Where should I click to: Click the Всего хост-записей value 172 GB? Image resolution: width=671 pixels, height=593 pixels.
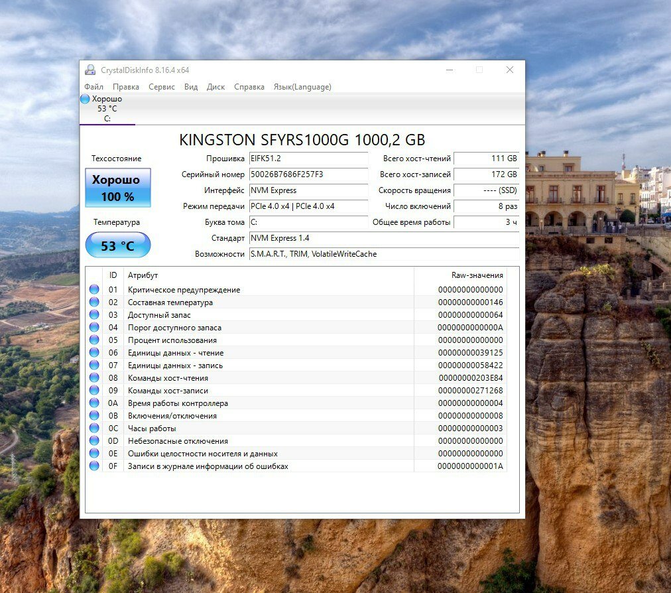487,174
